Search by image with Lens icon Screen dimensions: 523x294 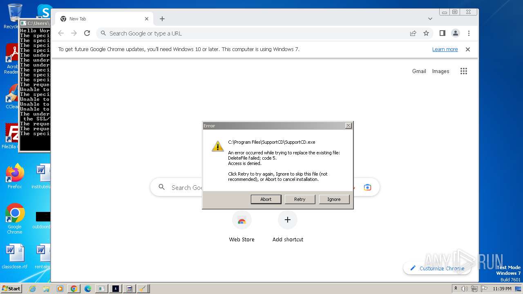(367, 187)
